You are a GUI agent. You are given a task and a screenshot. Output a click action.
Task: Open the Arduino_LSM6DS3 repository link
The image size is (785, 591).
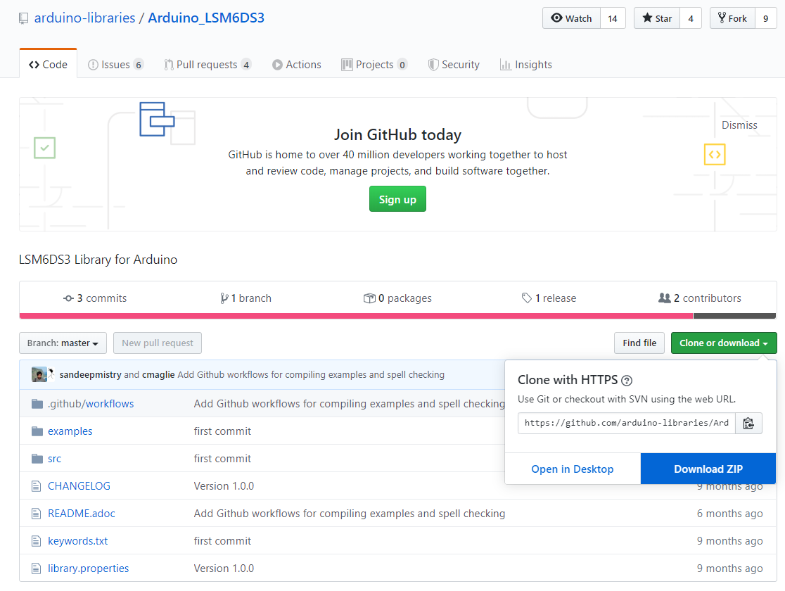[206, 18]
